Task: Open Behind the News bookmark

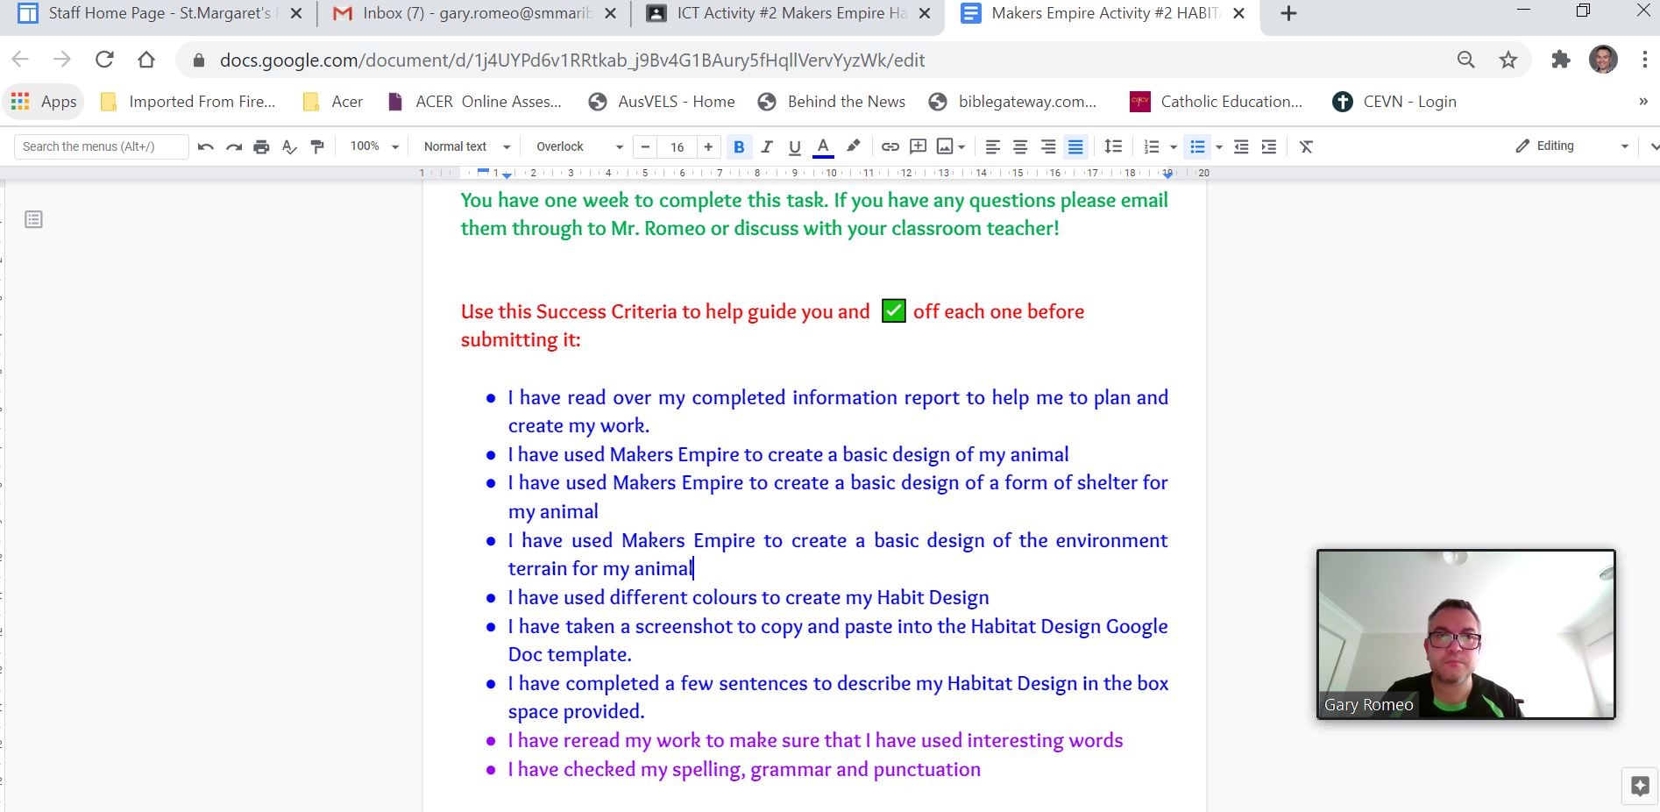Action: [x=832, y=102]
